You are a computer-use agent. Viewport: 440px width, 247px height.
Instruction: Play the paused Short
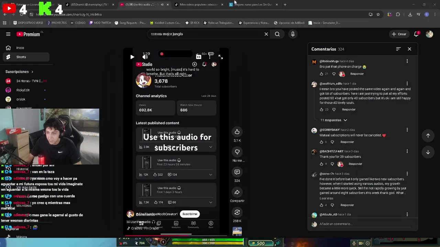(x=132, y=57)
